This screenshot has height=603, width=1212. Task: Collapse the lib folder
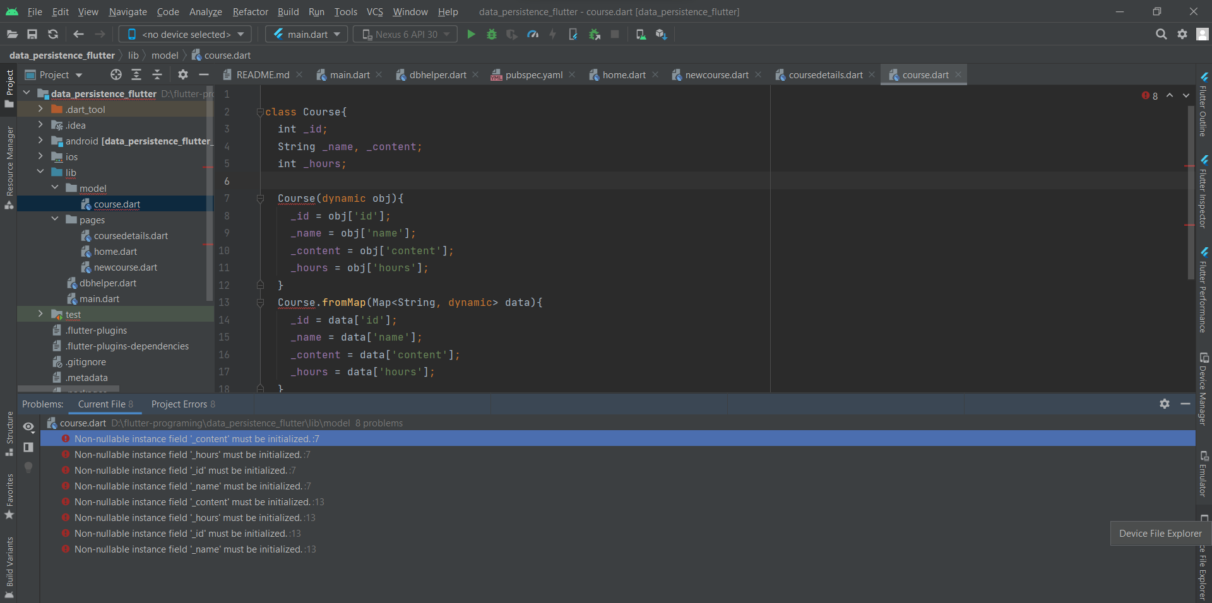(x=40, y=172)
